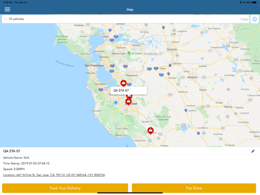Tap the Henry W. Coe State Park label
This screenshot has height=195, width=260.
click(163, 118)
